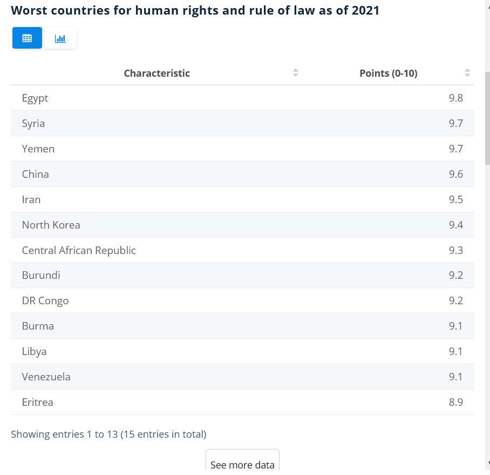The height and width of the screenshot is (475, 490).
Task: Click the Points (0-10) column header
Action: [389, 73]
